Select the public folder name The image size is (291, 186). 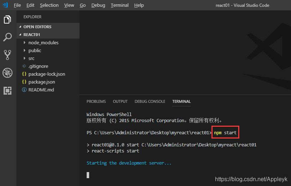click(x=35, y=51)
